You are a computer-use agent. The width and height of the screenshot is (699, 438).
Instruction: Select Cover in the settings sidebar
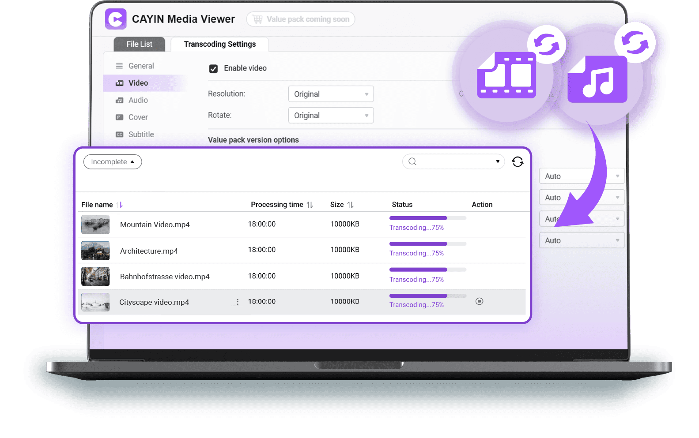pos(138,117)
